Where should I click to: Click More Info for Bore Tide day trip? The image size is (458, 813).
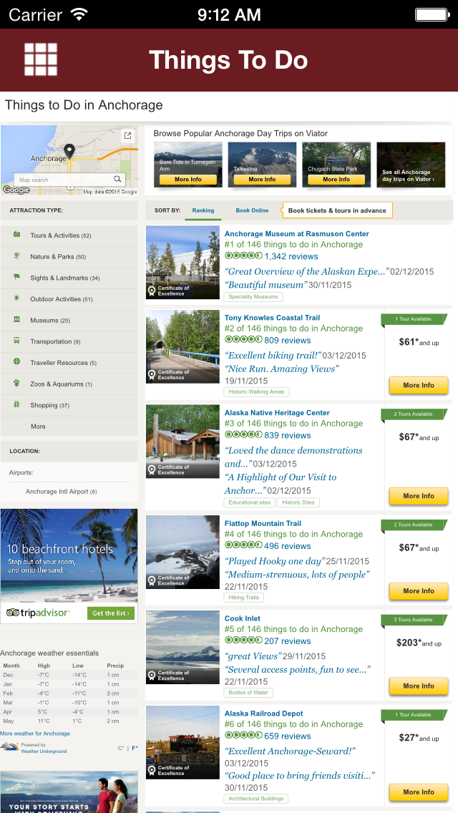pyautogui.click(x=187, y=180)
